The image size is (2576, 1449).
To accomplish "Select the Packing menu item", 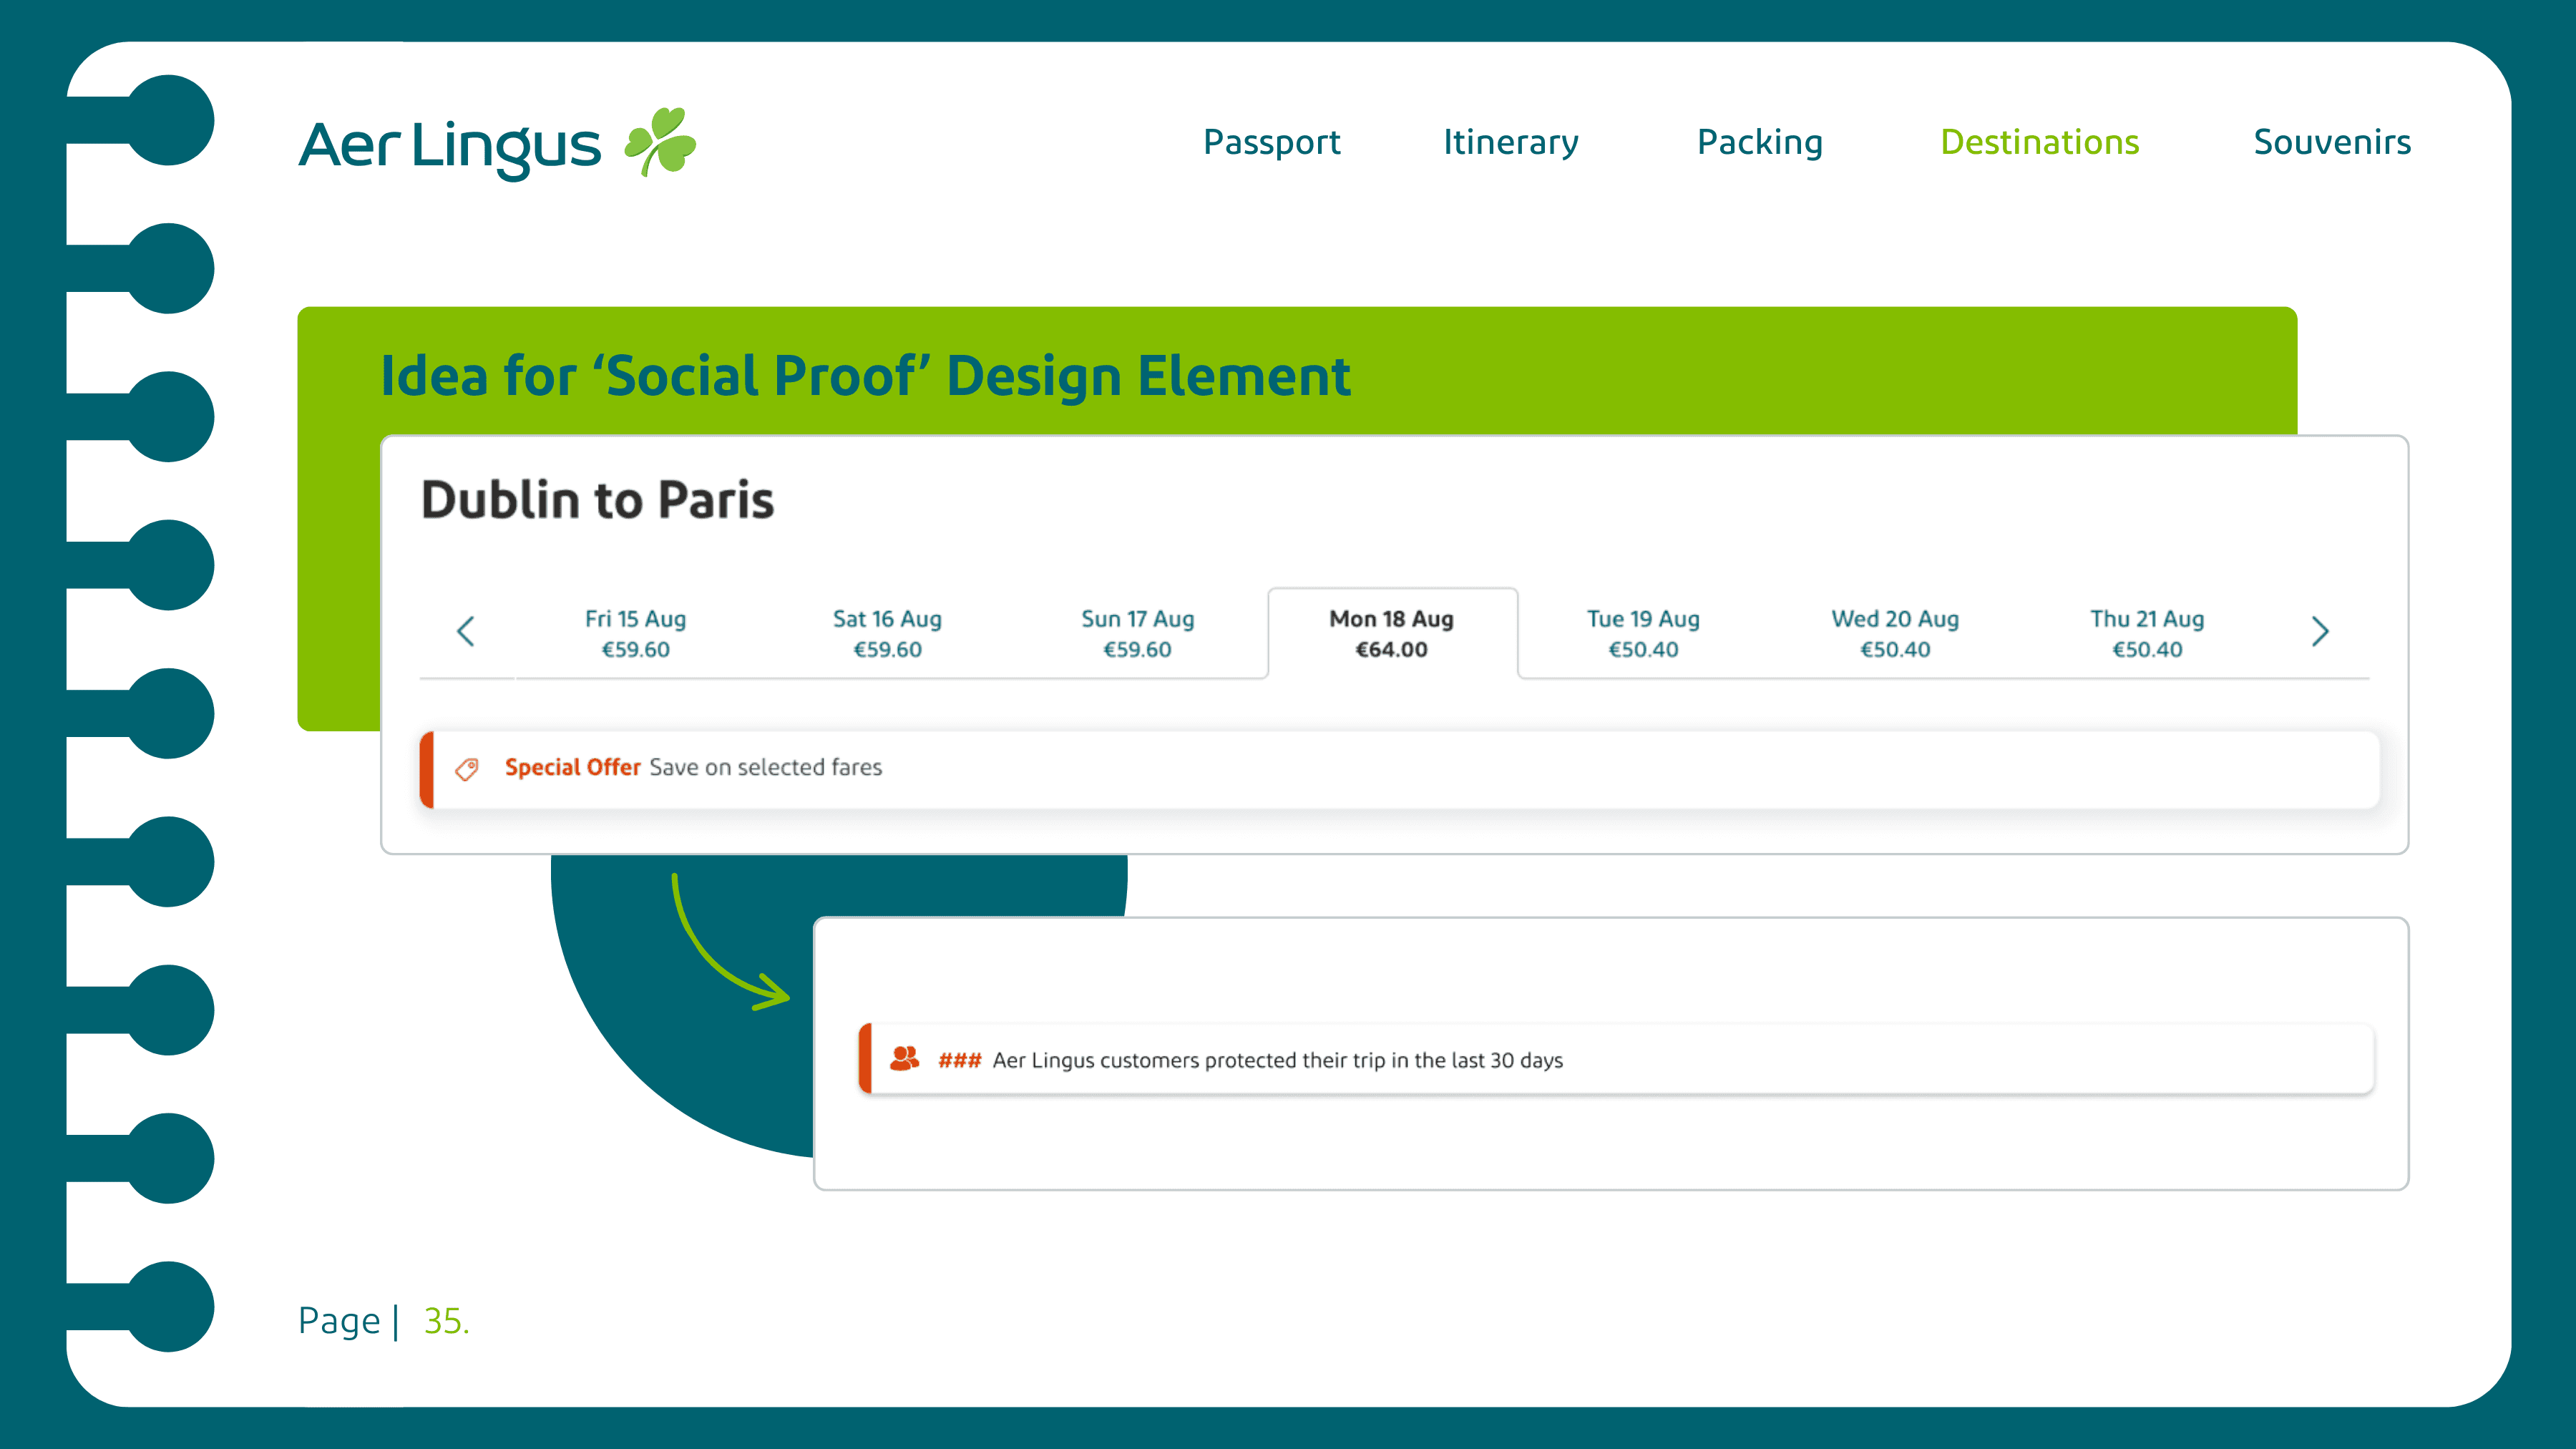I will tap(1759, 142).
